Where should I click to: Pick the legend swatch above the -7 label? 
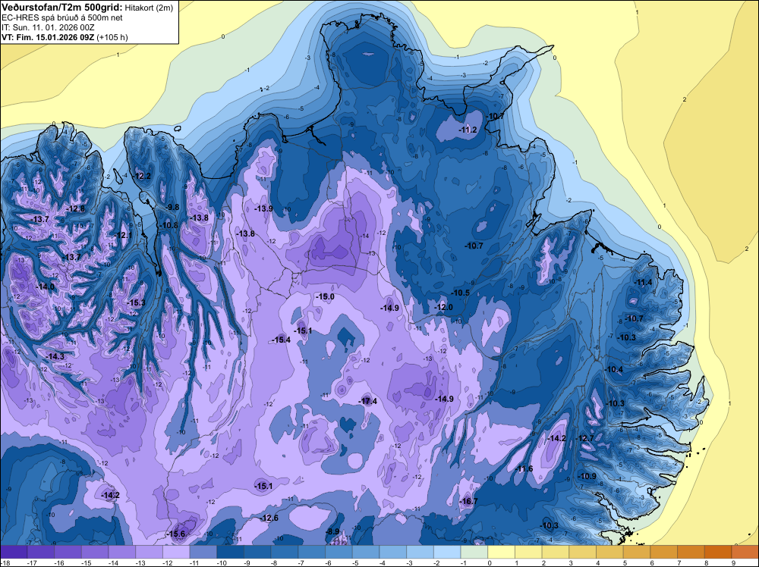[312, 552]
